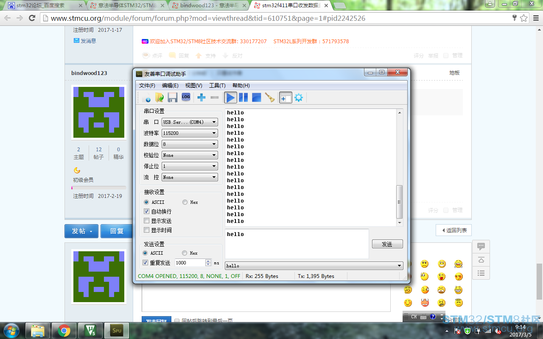The image size is (543, 339).
Task: Click the Rx: 255 Bytes status text
Action: 262,276
